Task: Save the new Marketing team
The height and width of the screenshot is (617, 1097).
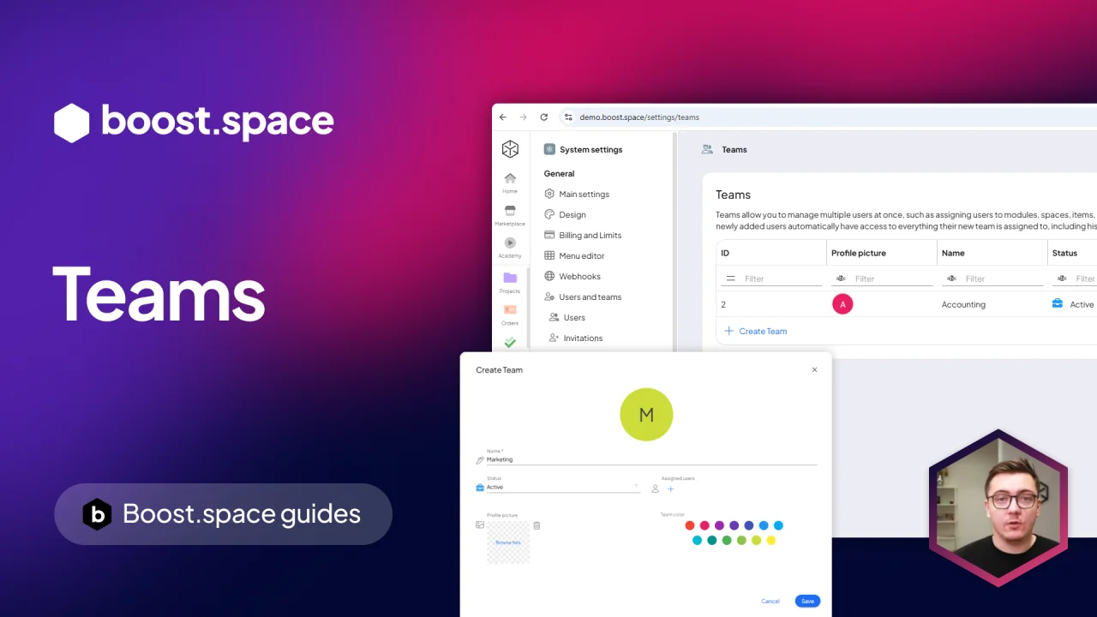Action: click(807, 602)
